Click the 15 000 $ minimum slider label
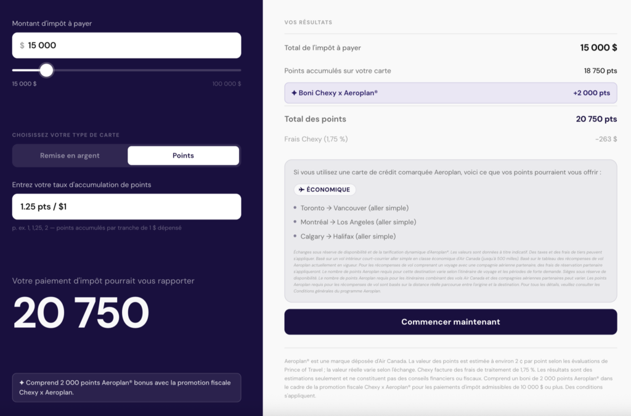Image resolution: width=631 pixels, height=416 pixels. point(25,84)
